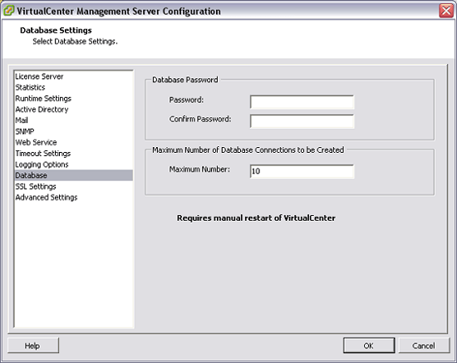Select Timeout Settings category
The image size is (457, 363).
pos(43,154)
